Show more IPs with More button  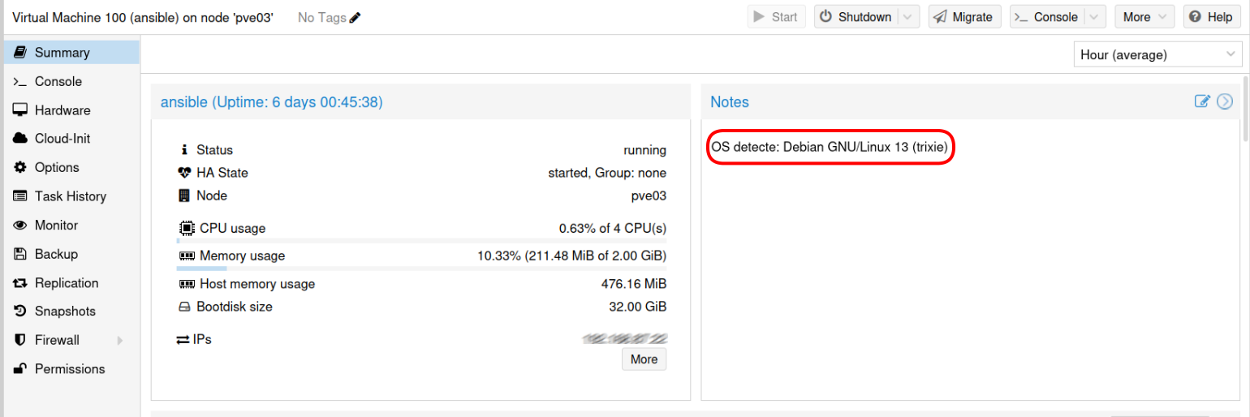(x=644, y=359)
